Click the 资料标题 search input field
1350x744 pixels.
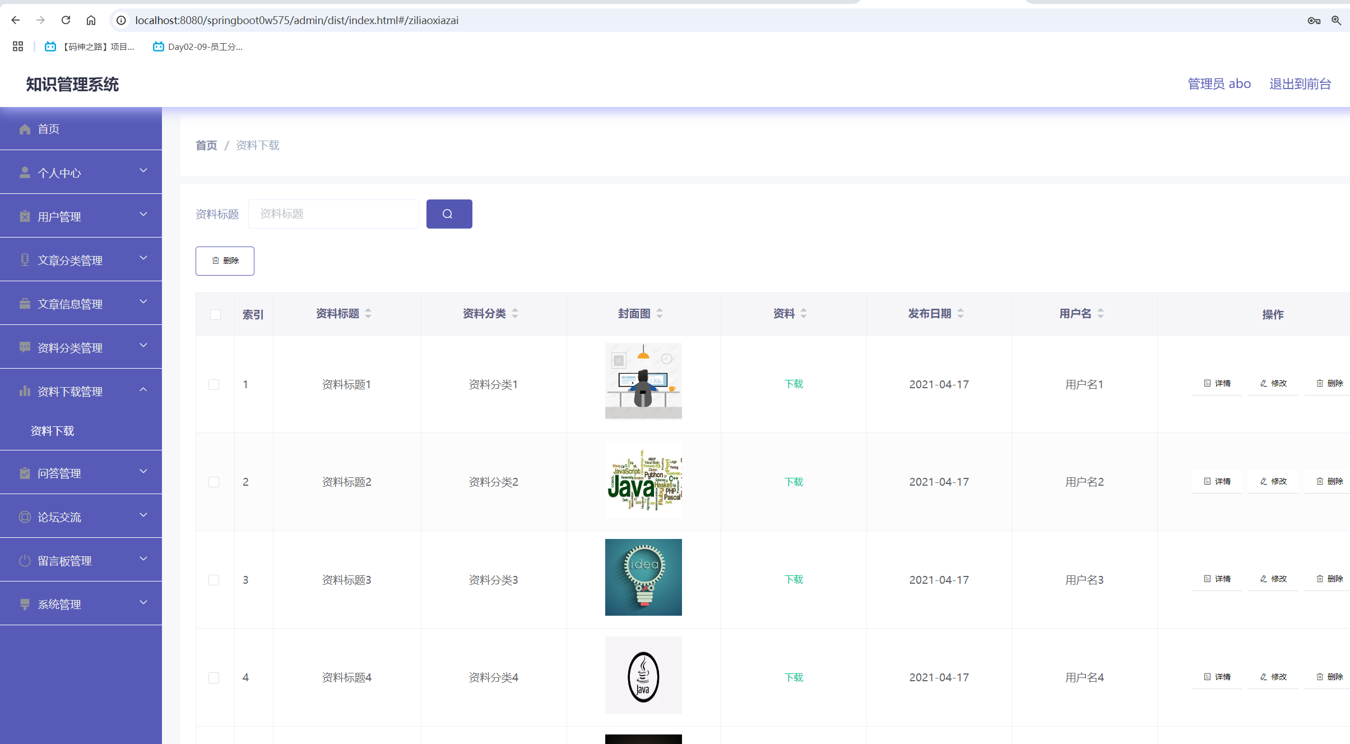click(333, 214)
